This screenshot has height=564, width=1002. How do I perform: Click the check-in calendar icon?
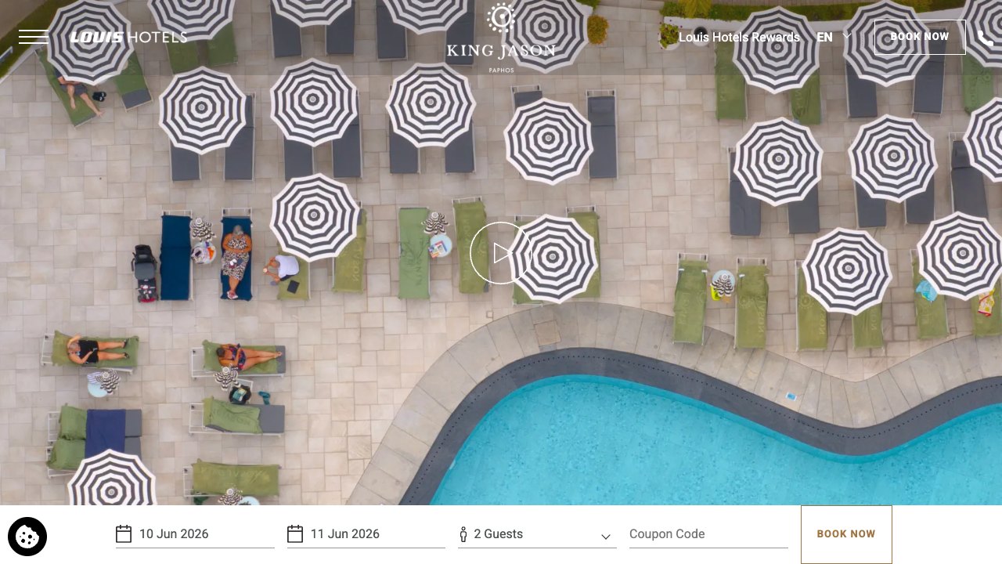124,534
